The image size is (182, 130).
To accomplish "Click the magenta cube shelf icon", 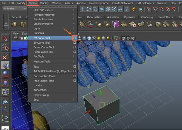I will coord(116,24).
